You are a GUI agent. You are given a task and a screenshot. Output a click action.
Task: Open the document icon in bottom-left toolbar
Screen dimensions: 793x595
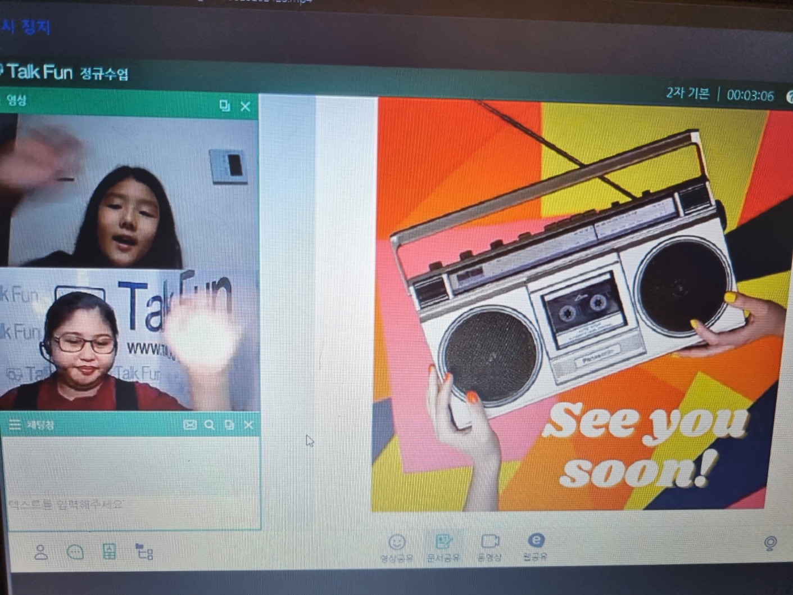click(110, 551)
